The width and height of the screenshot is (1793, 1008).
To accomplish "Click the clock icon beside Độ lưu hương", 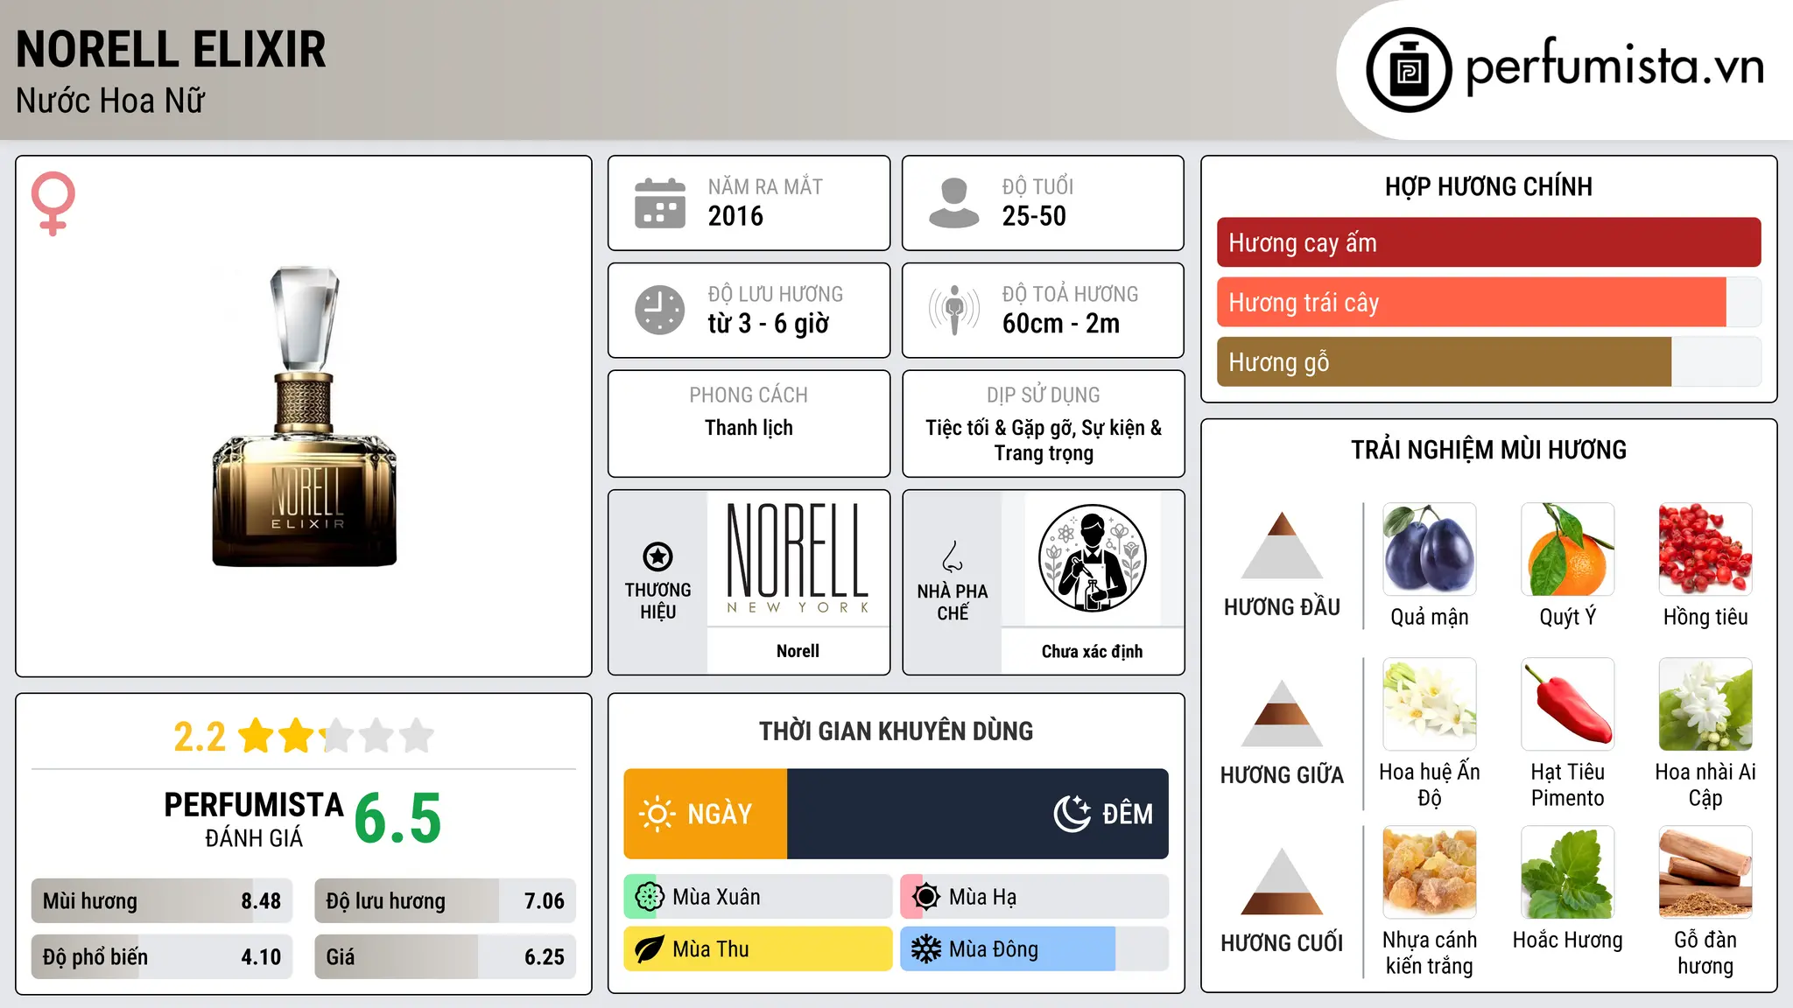I will click(x=660, y=310).
